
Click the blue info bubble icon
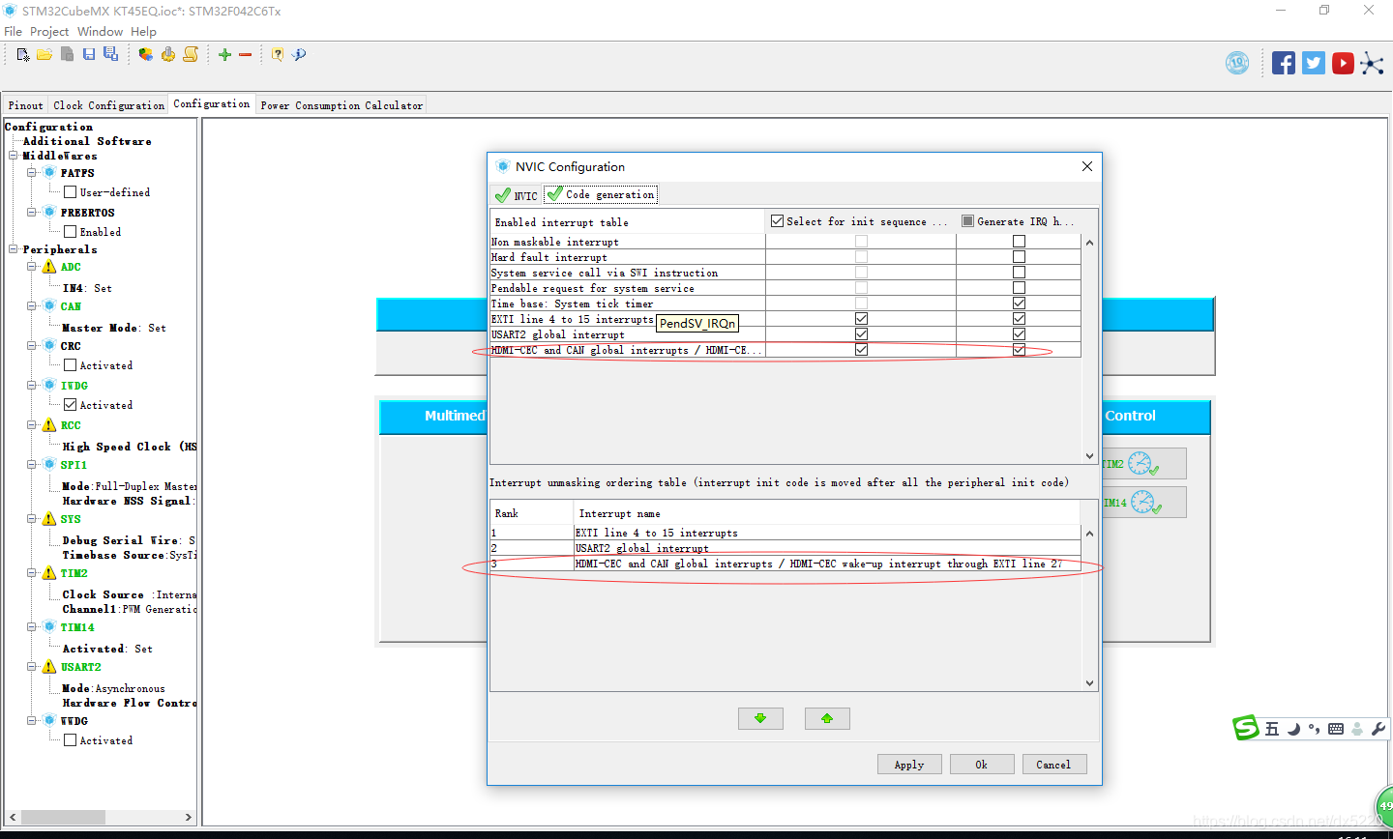click(x=299, y=55)
